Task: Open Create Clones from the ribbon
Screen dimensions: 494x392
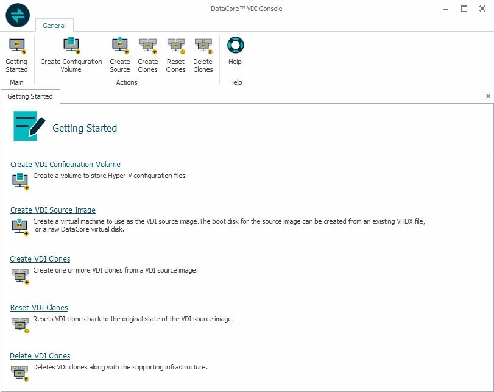Action: (147, 54)
